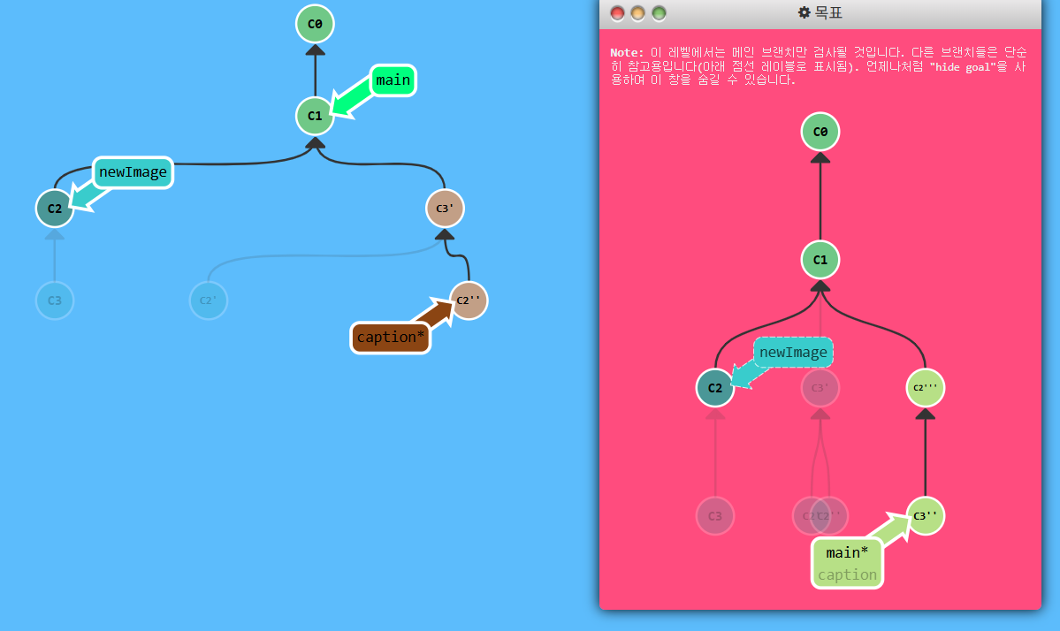
Task: Select the brown C2'' commit node
Action: [x=469, y=300]
